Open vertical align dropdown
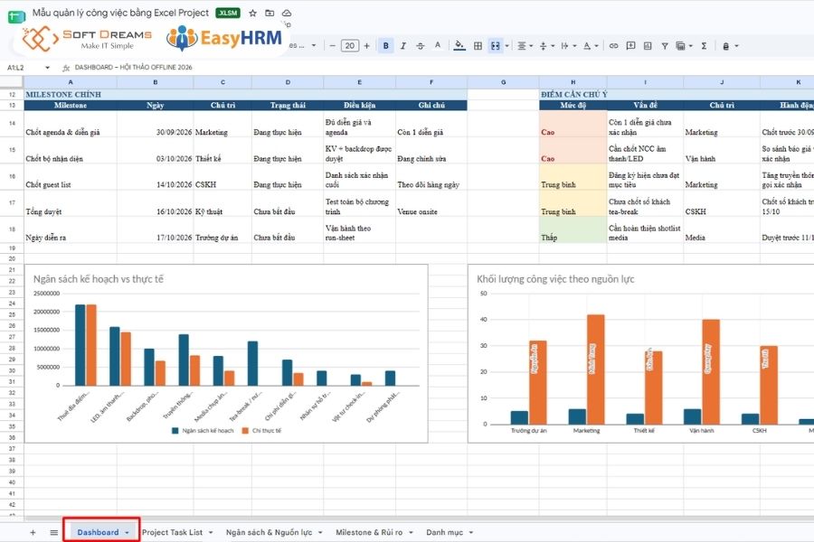 [546, 46]
